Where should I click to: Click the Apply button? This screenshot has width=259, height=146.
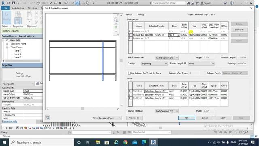[223, 118]
